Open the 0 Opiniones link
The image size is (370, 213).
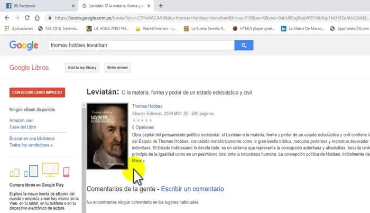pos(143,127)
